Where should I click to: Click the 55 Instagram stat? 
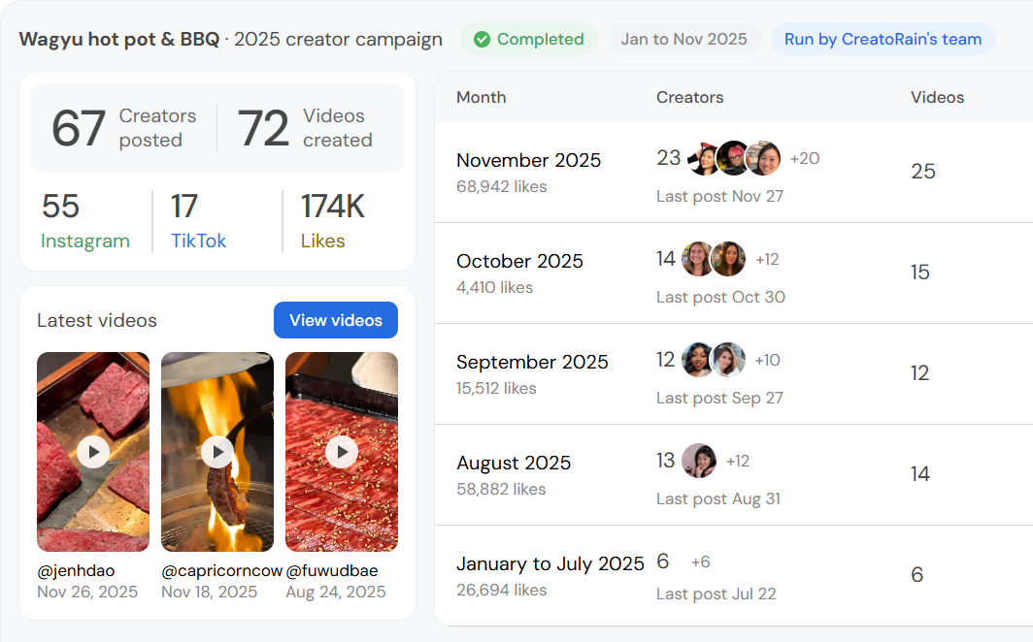coord(85,221)
